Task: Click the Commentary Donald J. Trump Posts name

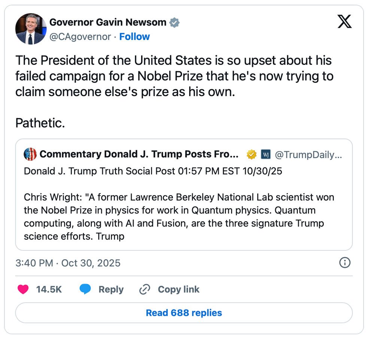Action: pyautogui.click(x=139, y=154)
